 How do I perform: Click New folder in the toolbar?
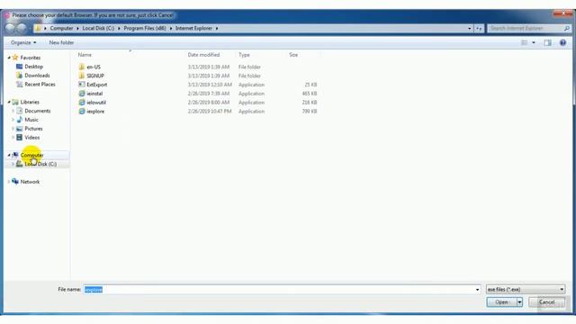click(61, 42)
